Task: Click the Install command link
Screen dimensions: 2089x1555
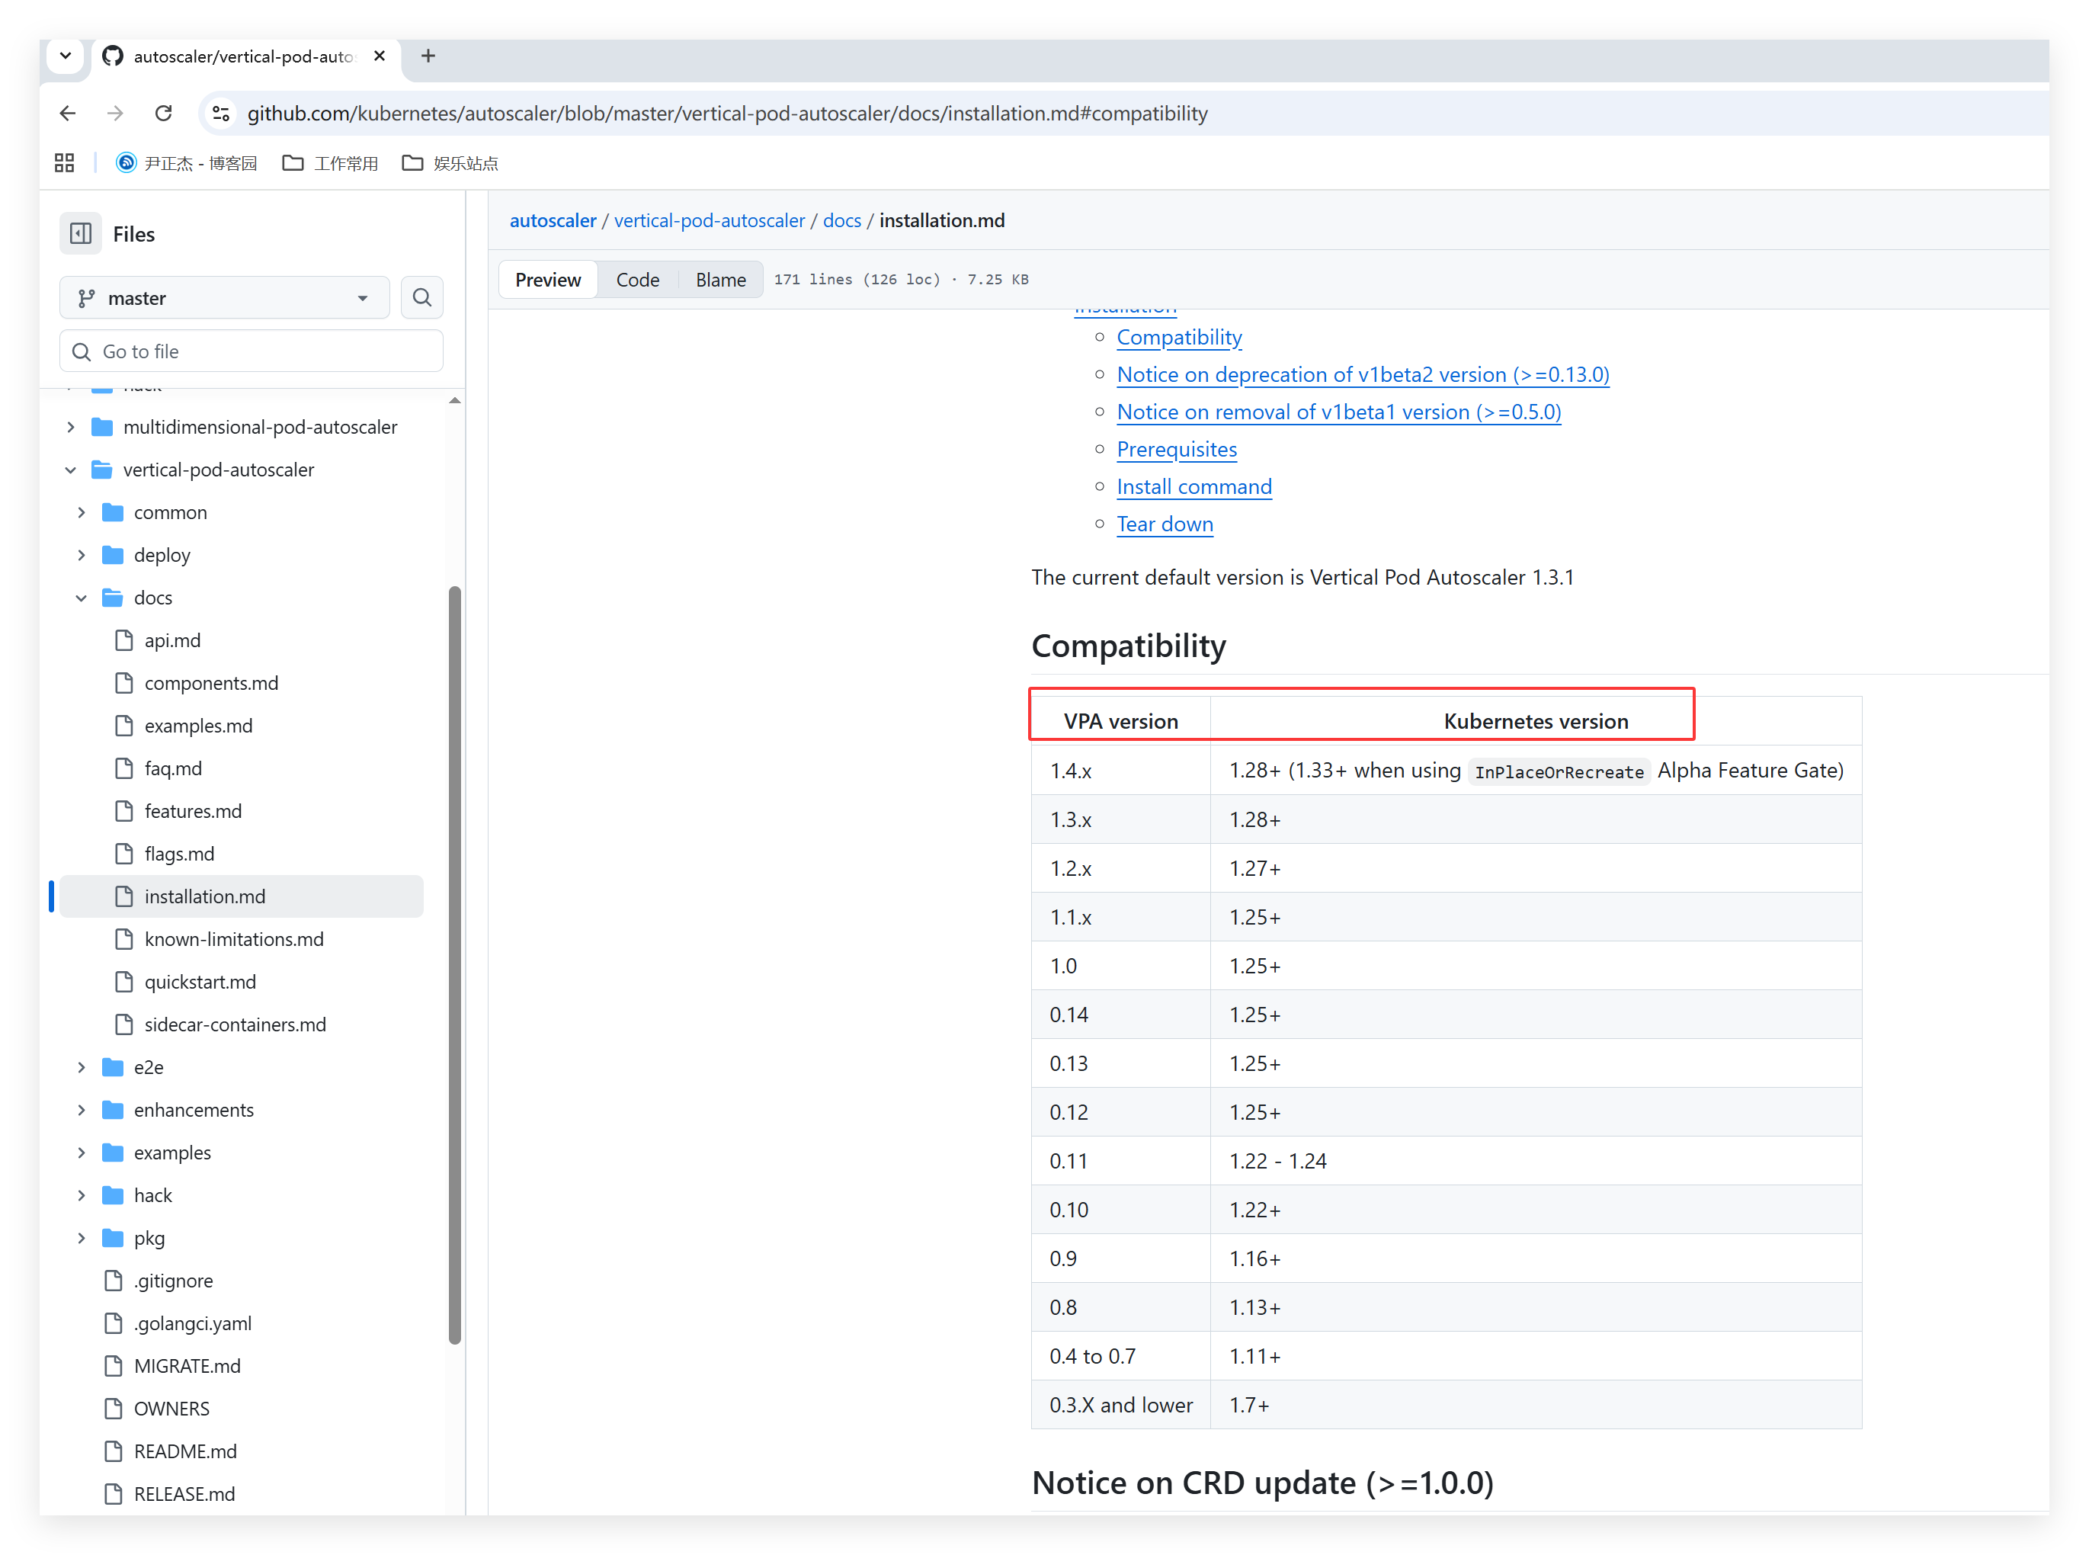Action: tap(1193, 486)
